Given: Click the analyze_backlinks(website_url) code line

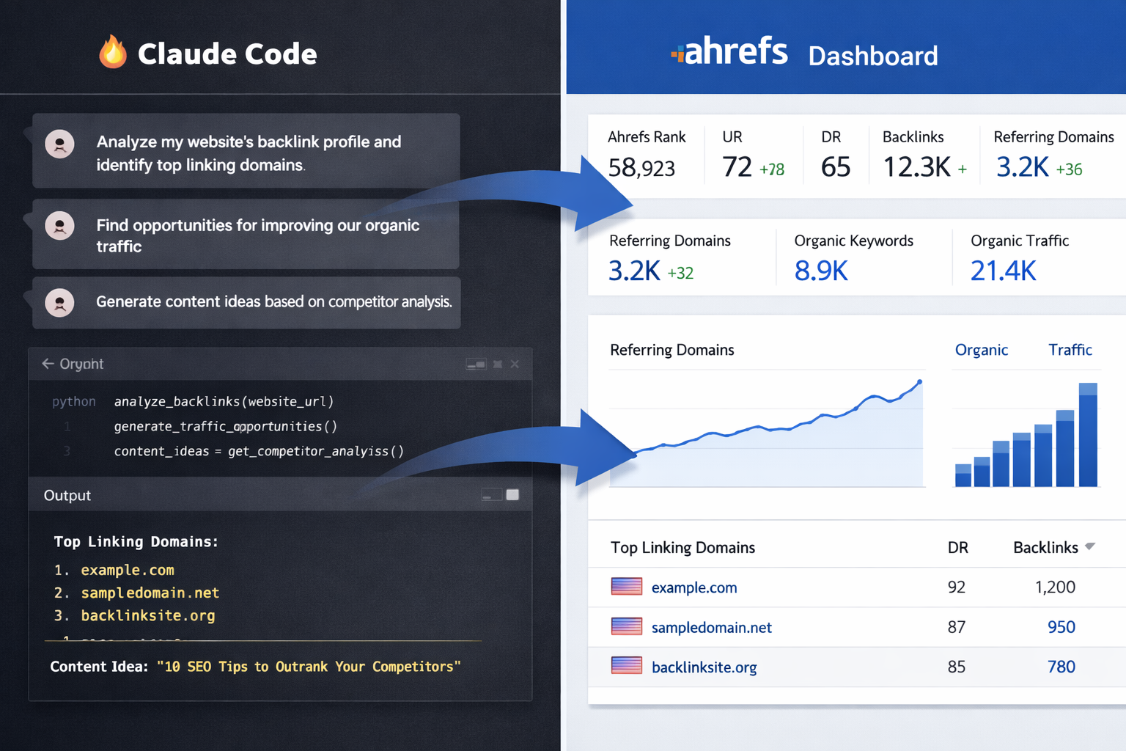Looking at the screenshot, I should point(224,401).
